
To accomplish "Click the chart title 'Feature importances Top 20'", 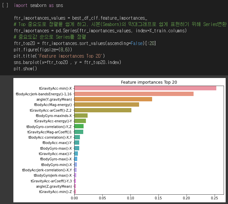I will pos(149,82).
